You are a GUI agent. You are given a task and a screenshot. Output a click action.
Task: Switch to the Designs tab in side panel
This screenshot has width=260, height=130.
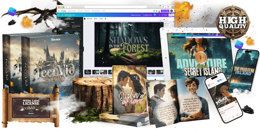pos(73,22)
